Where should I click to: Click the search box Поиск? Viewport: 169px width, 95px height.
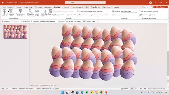(85, 3)
